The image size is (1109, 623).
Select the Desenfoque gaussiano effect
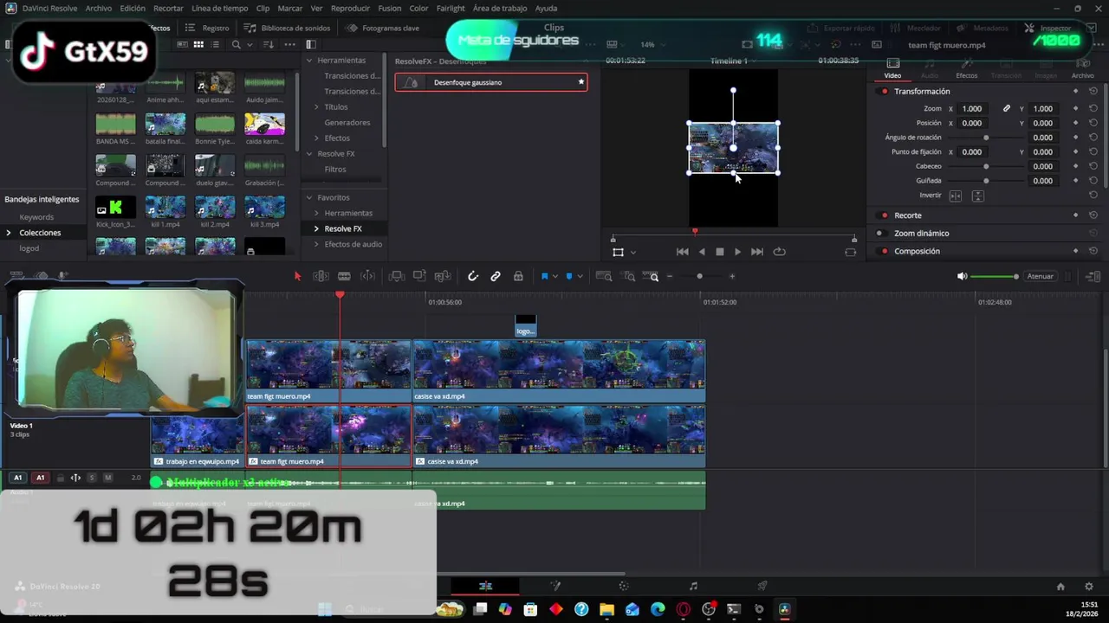(491, 82)
